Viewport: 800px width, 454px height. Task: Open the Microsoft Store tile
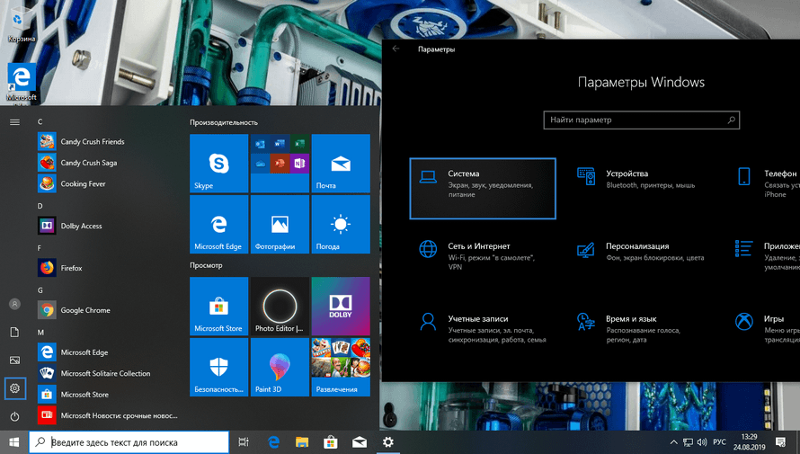(219, 306)
